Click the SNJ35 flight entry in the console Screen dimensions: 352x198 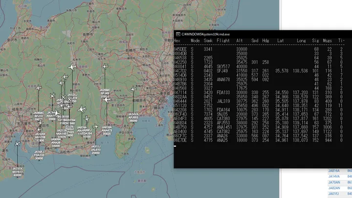pyautogui.click(x=222, y=114)
